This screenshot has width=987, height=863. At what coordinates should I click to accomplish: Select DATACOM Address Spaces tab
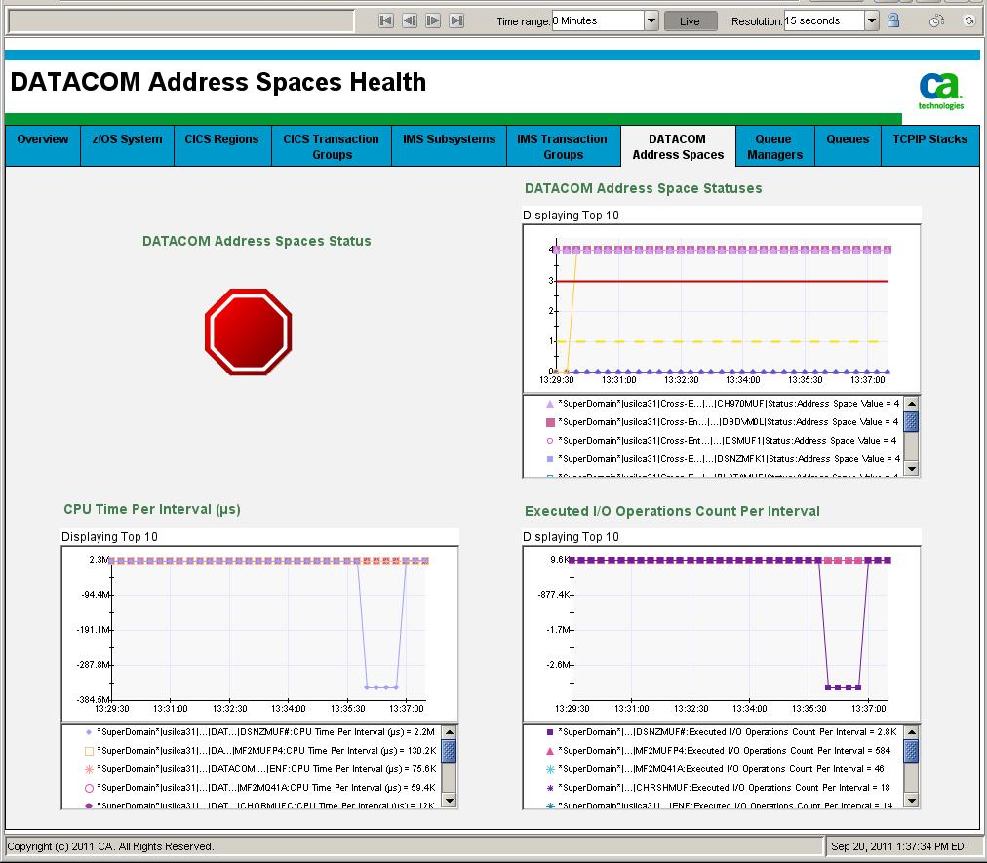click(x=678, y=146)
